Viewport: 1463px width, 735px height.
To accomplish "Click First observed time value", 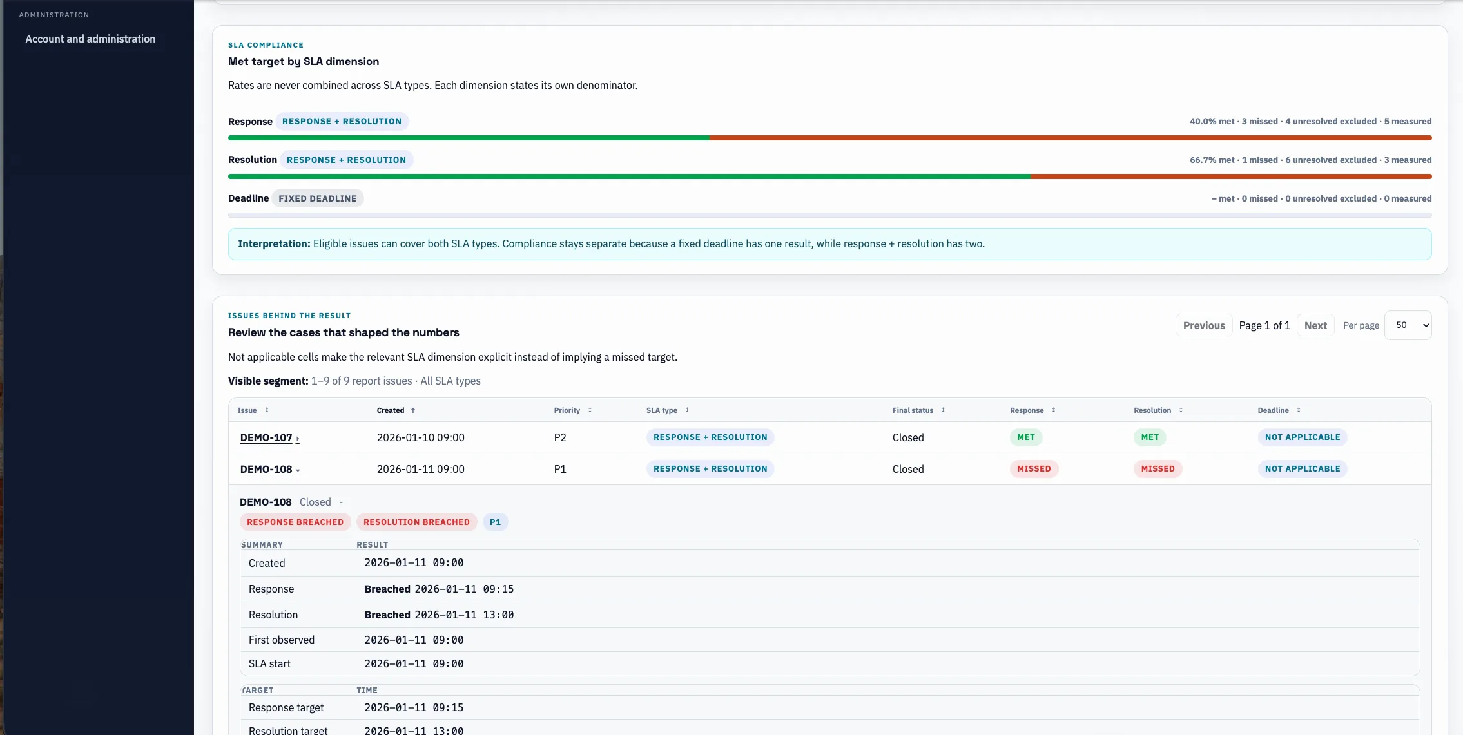I will (414, 640).
